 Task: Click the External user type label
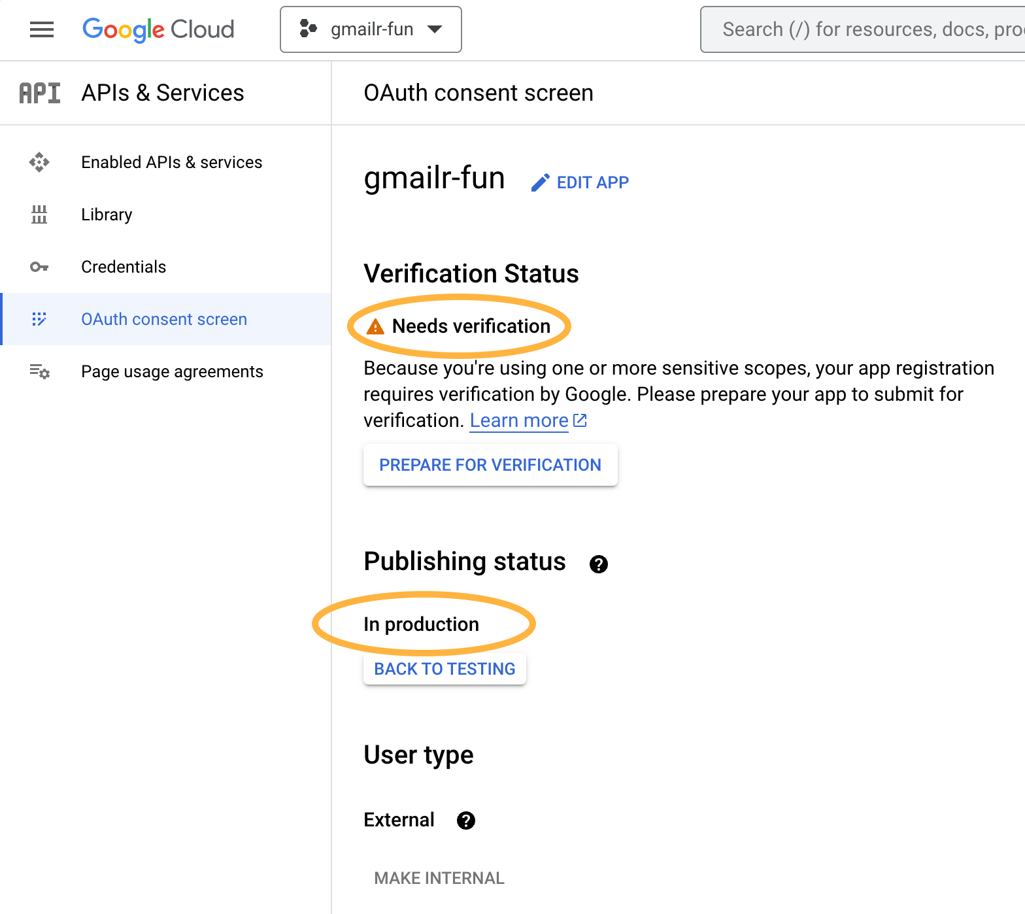399,820
